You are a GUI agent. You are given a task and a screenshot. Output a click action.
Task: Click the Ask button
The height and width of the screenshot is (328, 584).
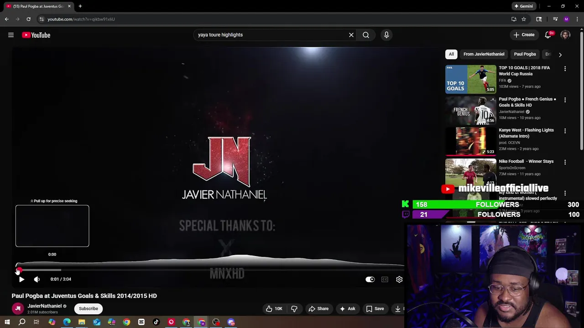tap(347, 308)
